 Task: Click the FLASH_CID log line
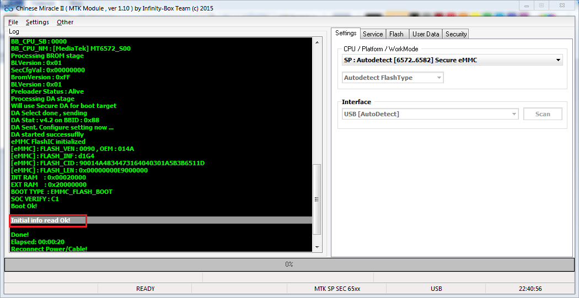[x=108, y=163]
